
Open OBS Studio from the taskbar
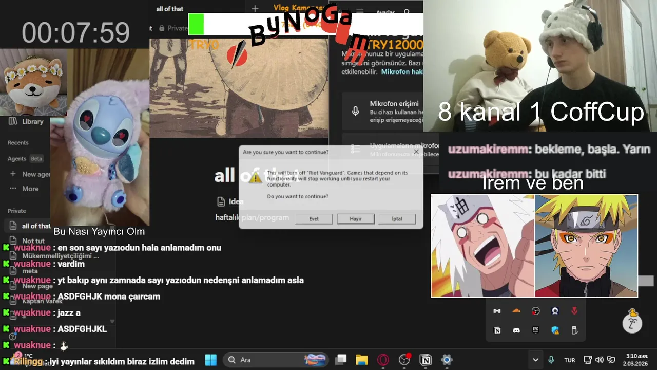point(404,360)
